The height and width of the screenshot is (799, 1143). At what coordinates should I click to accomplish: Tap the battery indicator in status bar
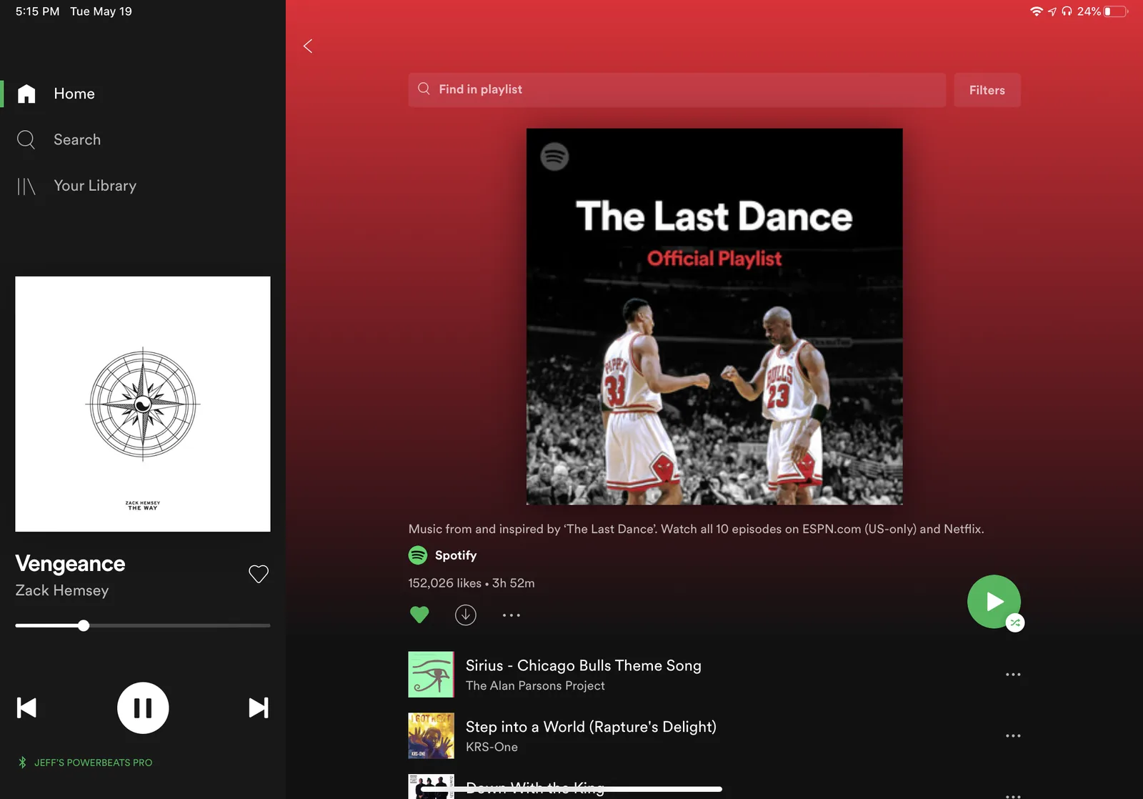(x=1116, y=11)
